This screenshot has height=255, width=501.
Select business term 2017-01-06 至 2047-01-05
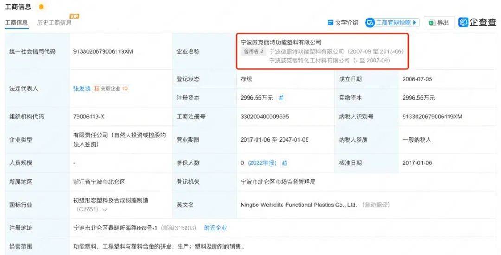[x=275, y=140]
